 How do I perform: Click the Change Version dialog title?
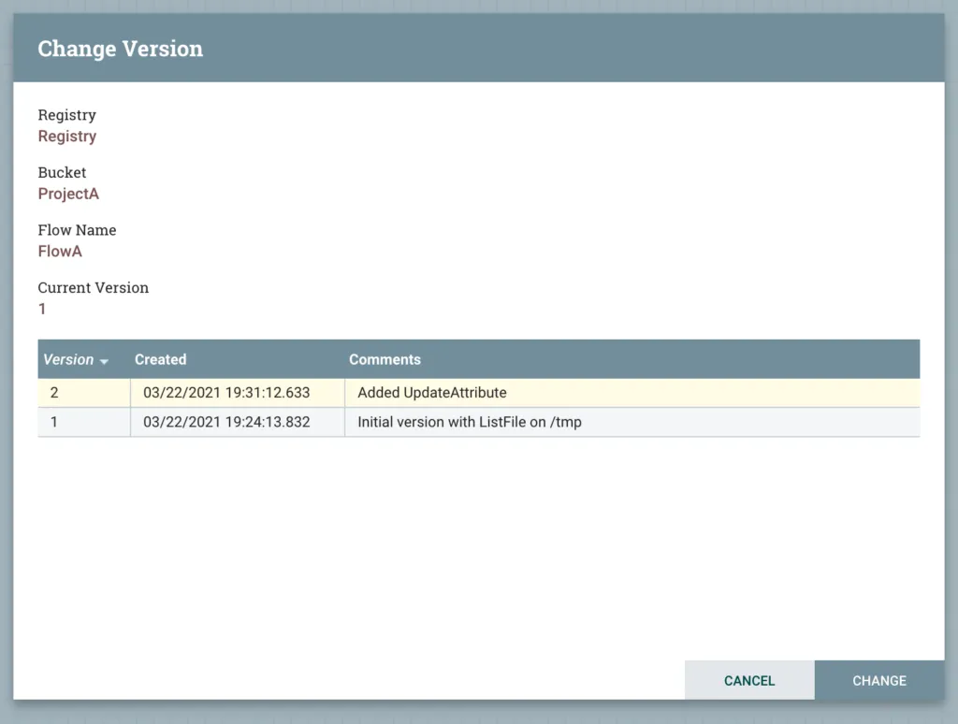click(120, 49)
